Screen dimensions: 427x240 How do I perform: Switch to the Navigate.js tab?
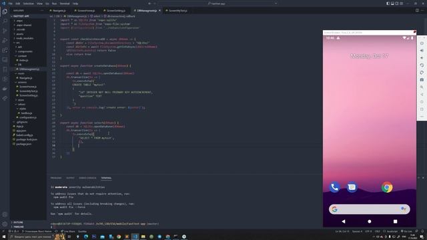pos(59,11)
